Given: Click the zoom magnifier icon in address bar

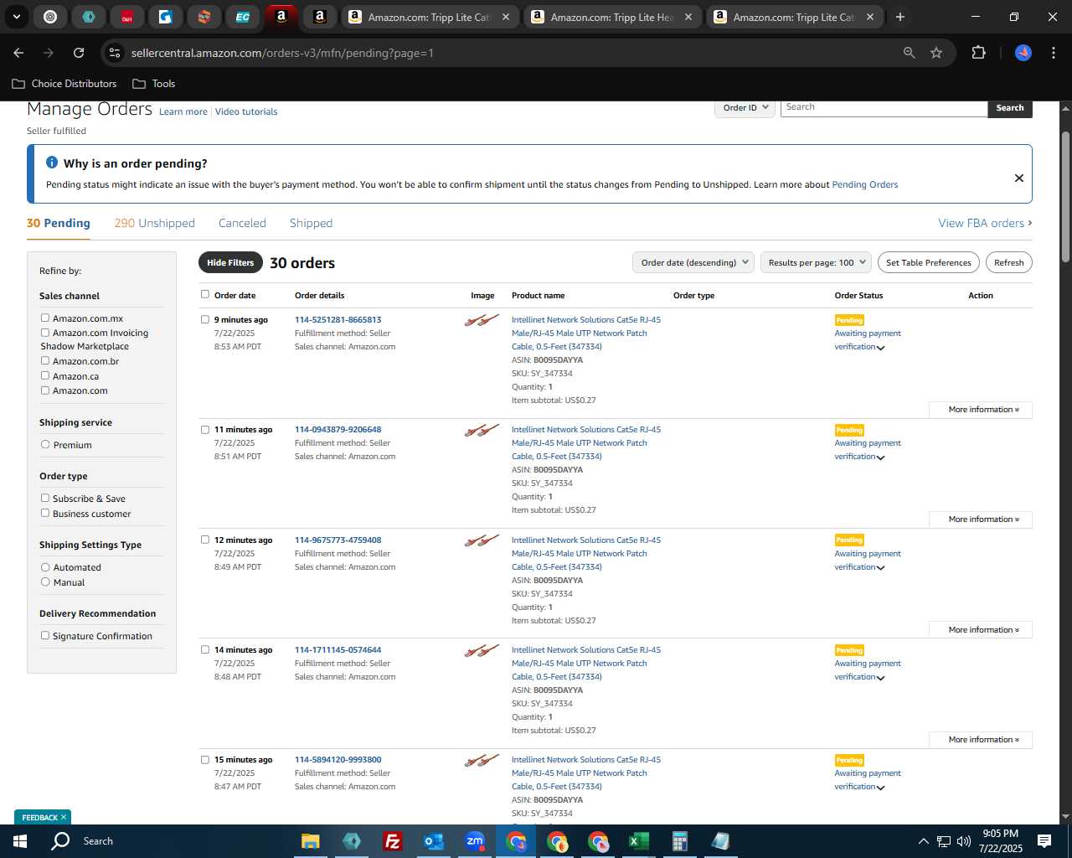Looking at the screenshot, I should pyautogui.click(x=909, y=53).
